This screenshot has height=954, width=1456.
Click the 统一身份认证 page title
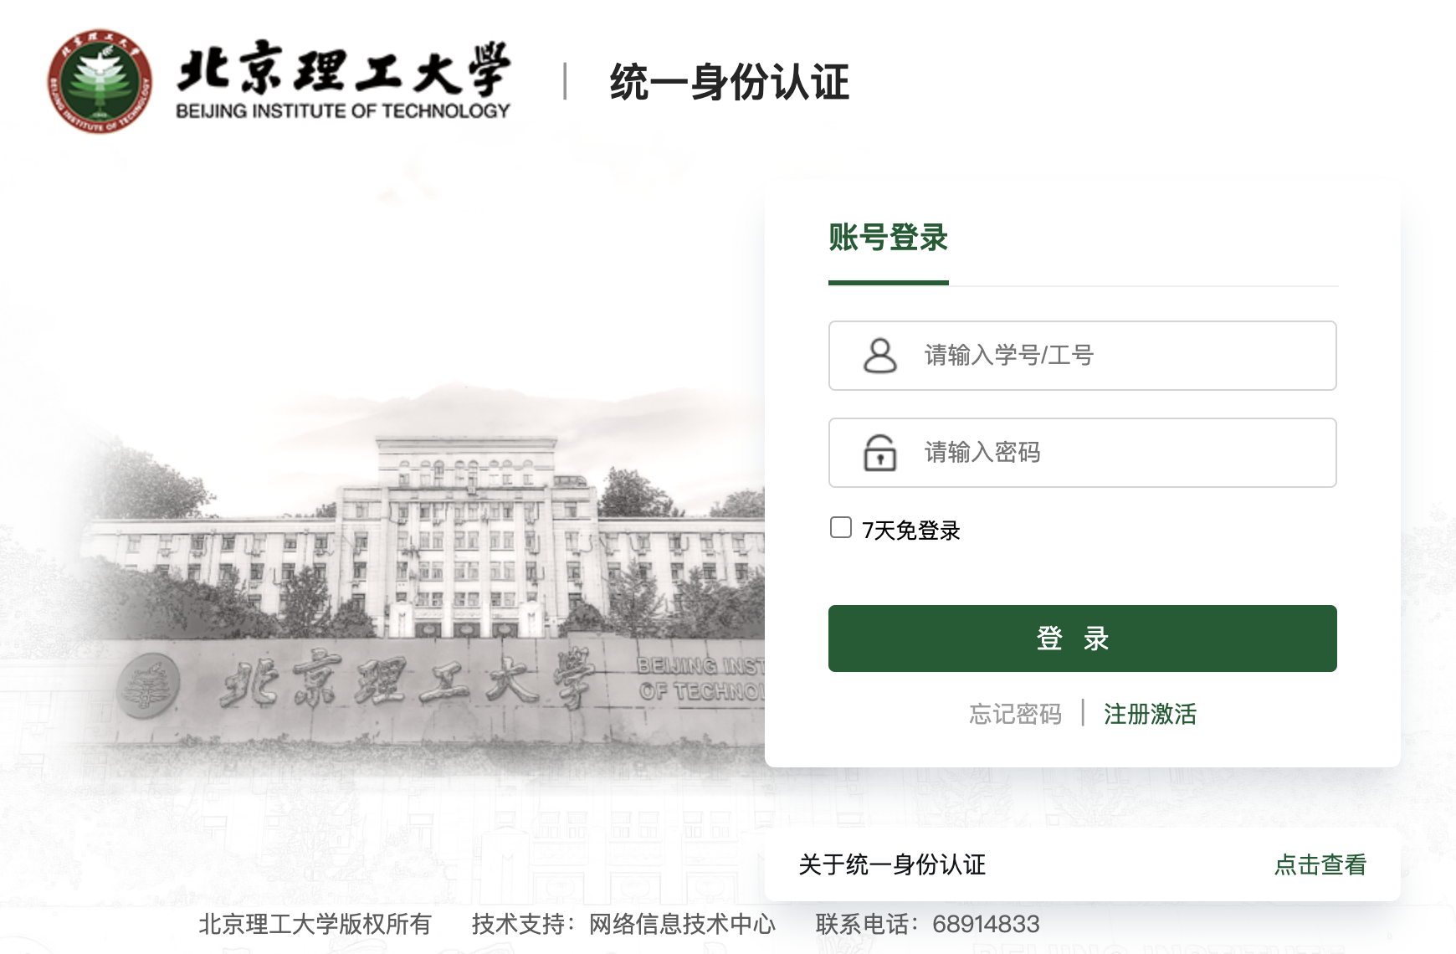point(729,82)
